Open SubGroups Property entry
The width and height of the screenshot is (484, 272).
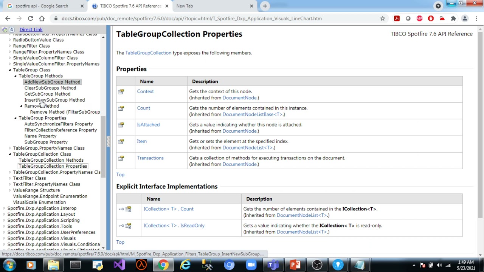coord(46,142)
